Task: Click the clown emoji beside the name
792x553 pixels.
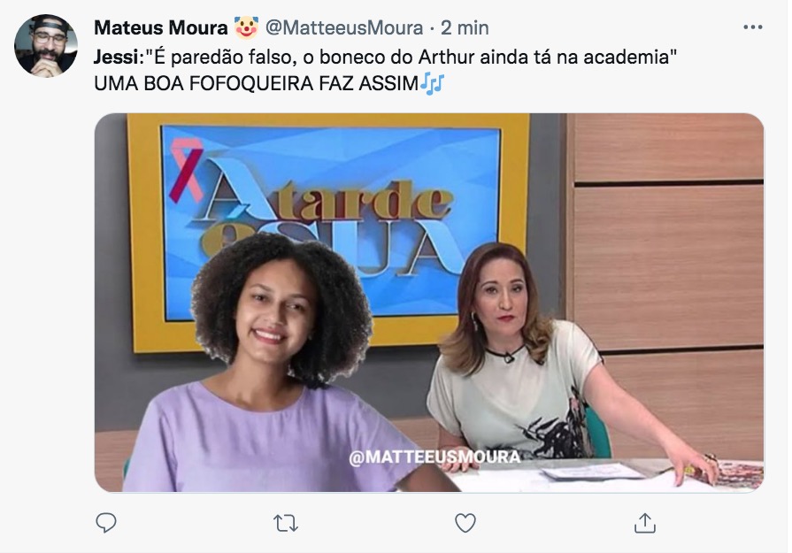Action: point(246,27)
